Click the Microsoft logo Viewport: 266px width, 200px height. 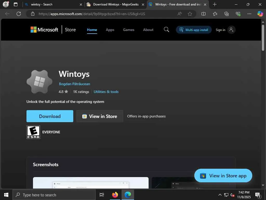(44, 30)
